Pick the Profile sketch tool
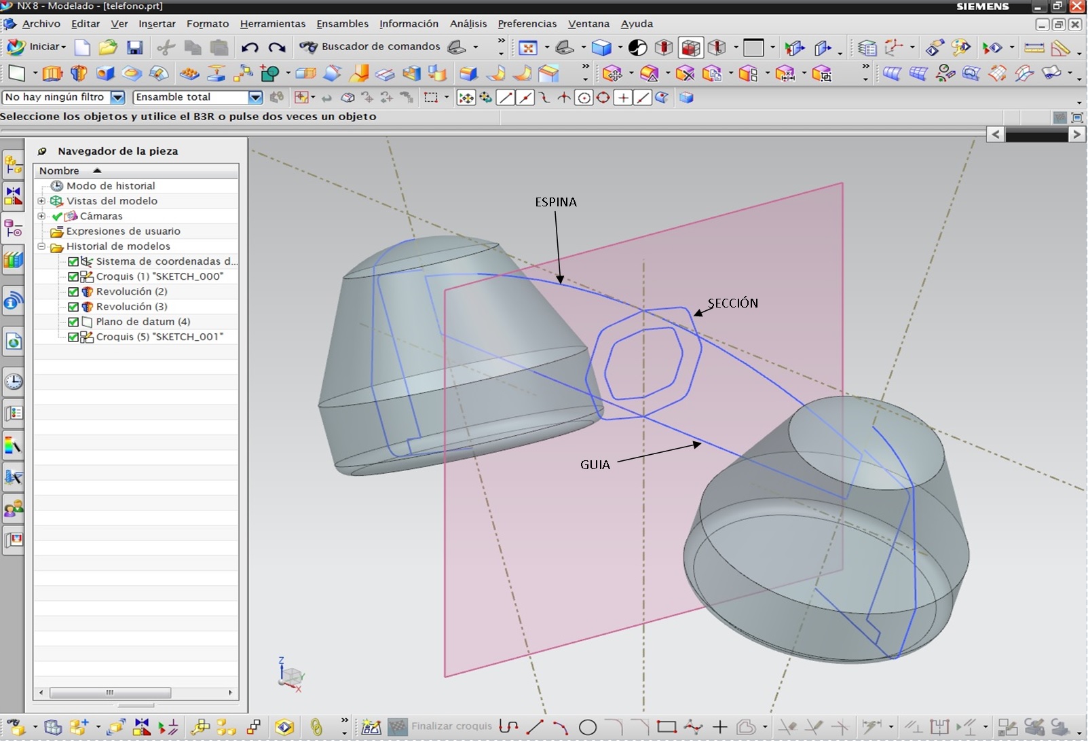Image resolution: width=1088 pixels, height=742 pixels. point(508,727)
